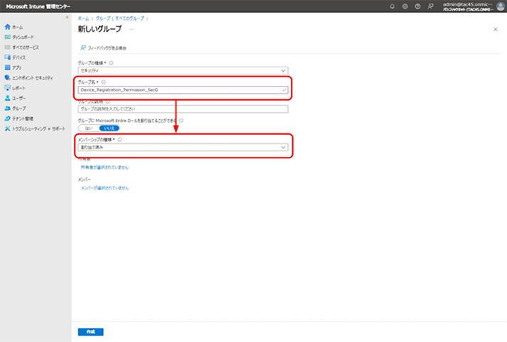Click the レポート icon in sidebar

pos(7,88)
